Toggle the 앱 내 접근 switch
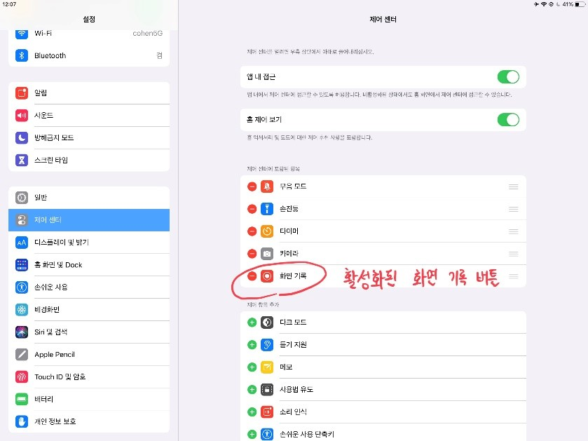This screenshot has height=441, width=588. point(508,77)
